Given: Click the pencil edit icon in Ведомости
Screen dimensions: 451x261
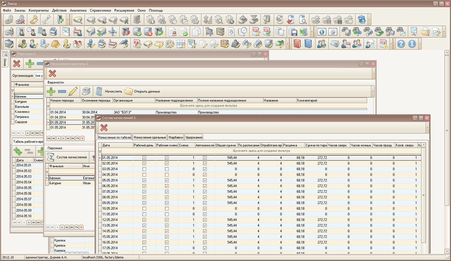Looking at the screenshot, I should 73,92.
